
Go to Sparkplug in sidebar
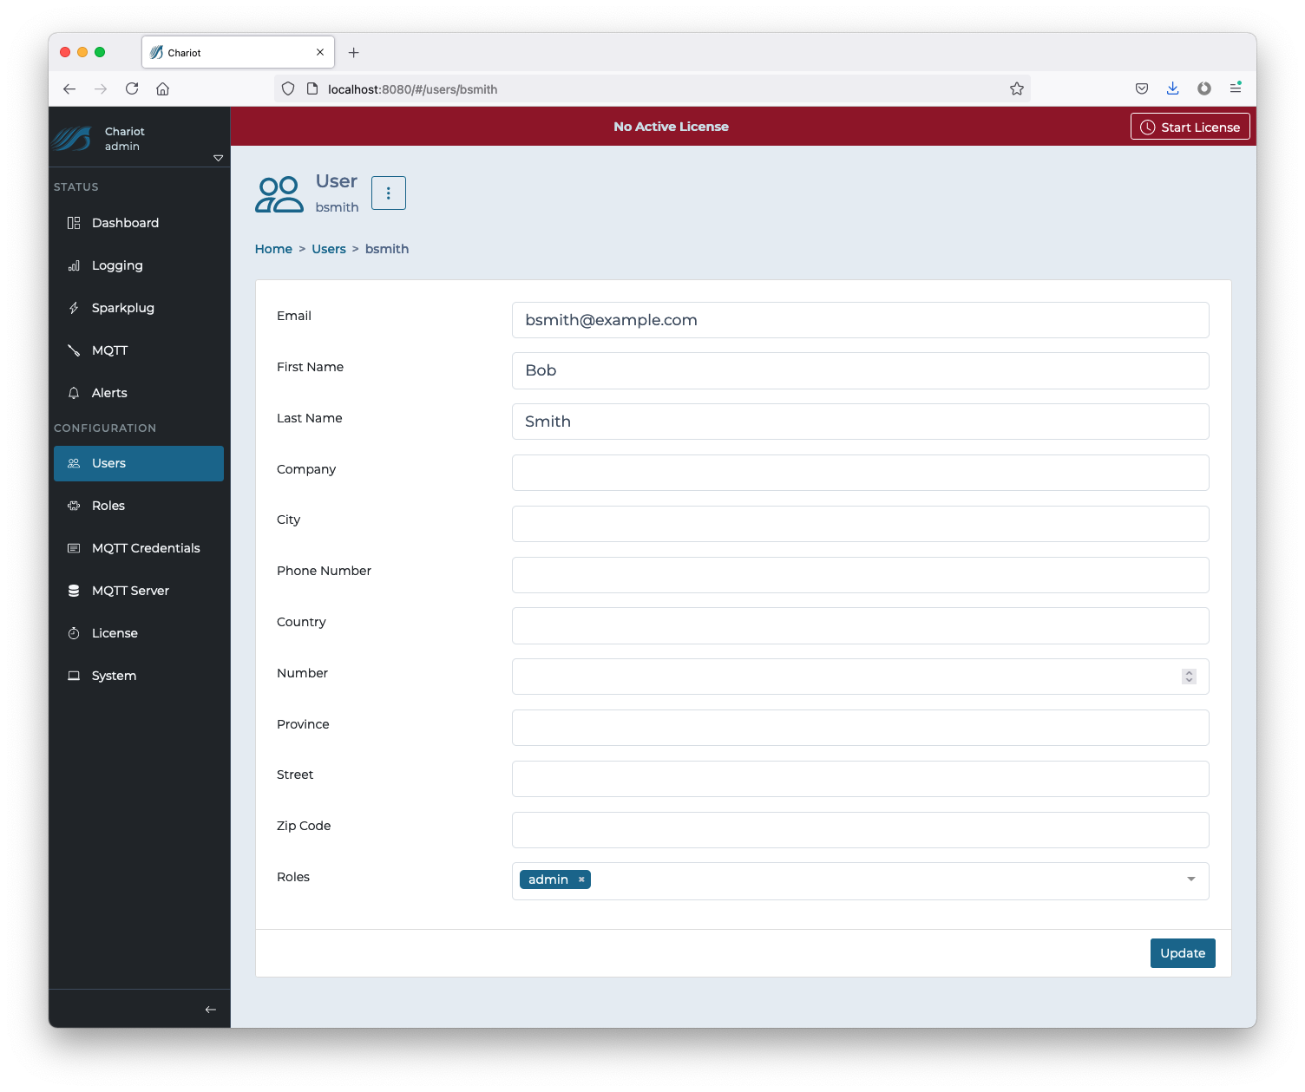139,308
